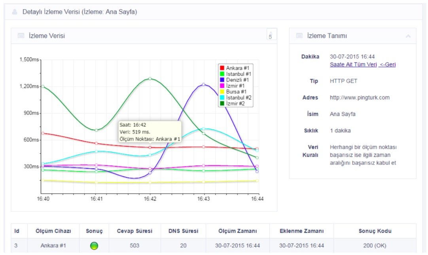The height and width of the screenshot is (255, 428).
Task: Click the cyan İstanbul #2 legend swatch
Action: [x=222, y=97]
